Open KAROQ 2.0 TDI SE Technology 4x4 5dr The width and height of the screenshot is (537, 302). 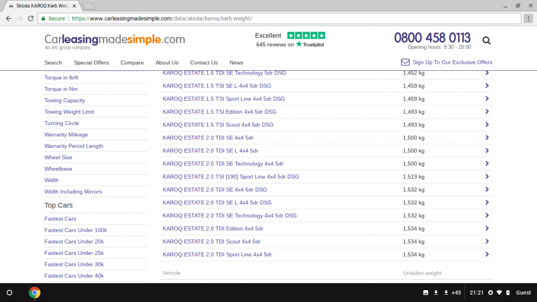(x=223, y=164)
